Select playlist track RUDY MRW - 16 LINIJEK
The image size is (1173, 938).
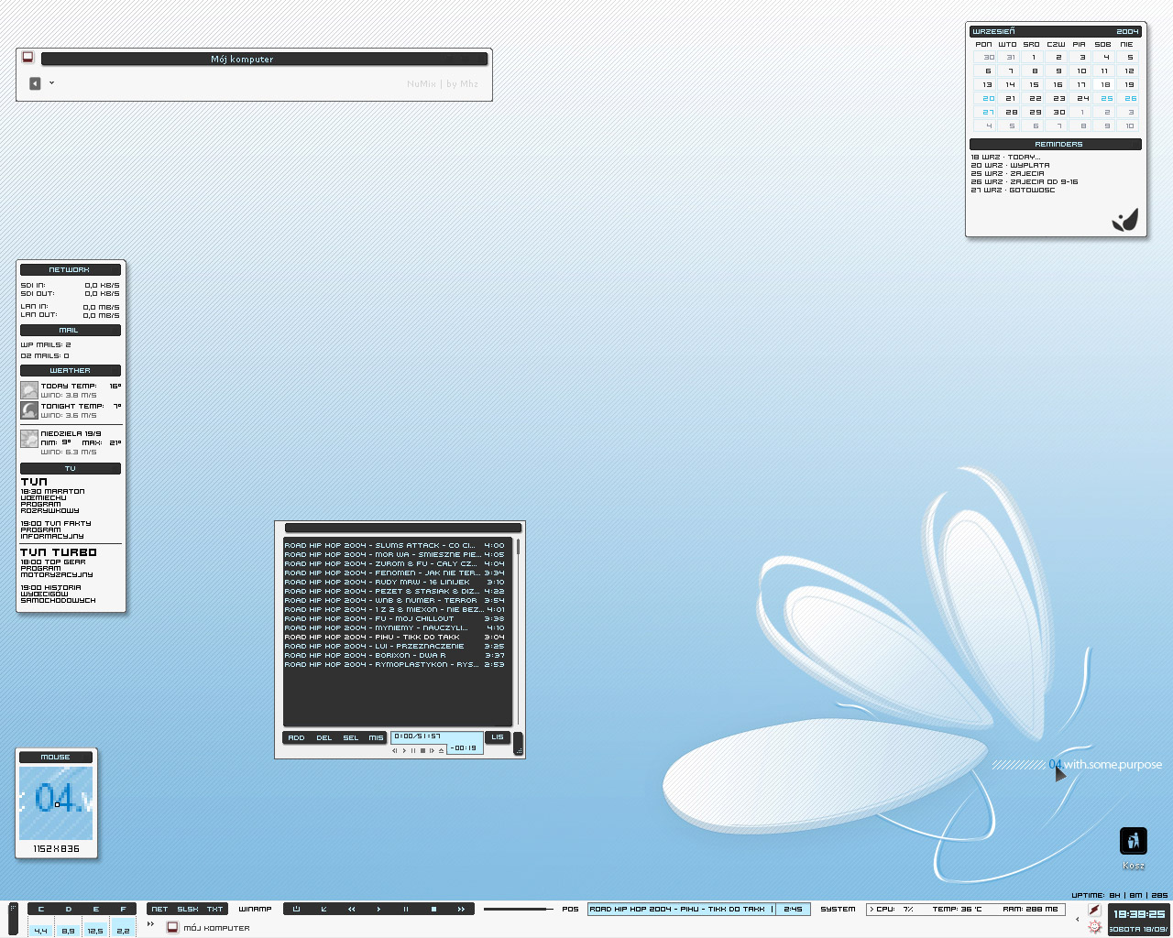(x=395, y=582)
